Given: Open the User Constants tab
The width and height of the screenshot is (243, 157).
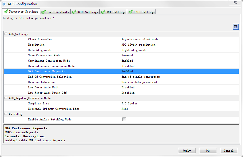Looking at the screenshot, I should (55, 12).
